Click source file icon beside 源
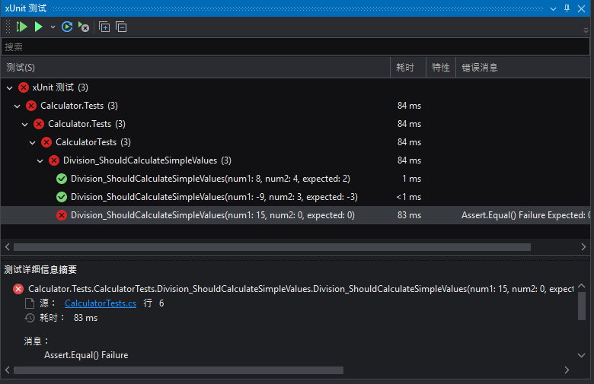The width and height of the screenshot is (594, 384). tap(30, 303)
